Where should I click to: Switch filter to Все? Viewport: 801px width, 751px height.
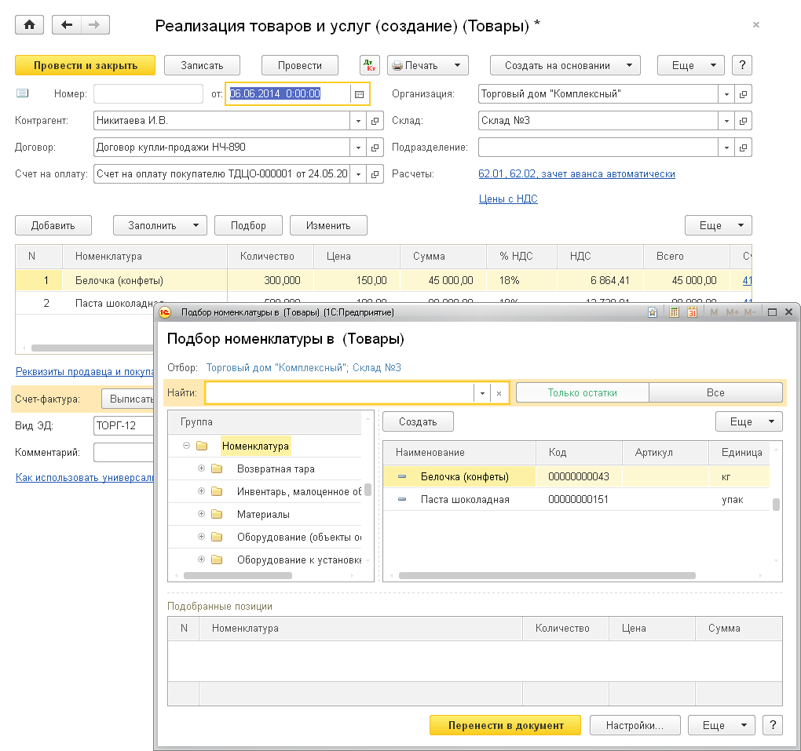[715, 392]
